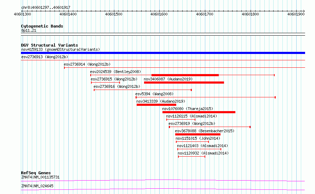This screenshot has height=194, width=315.
Task: Click ruler position 40601500
Action: click(114, 14)
